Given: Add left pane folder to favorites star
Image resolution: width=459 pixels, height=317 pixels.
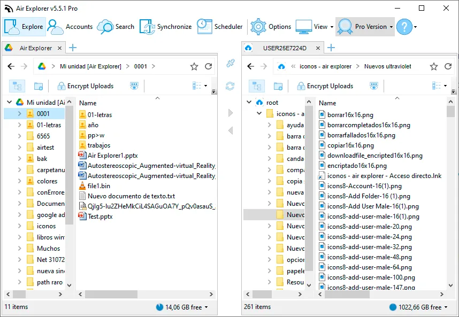Looking at the screenshot, I should coord(194,66).
